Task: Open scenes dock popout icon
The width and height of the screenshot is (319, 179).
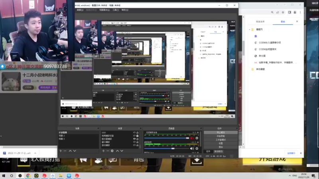Action: pyautogui.click(x=98, y=128)
